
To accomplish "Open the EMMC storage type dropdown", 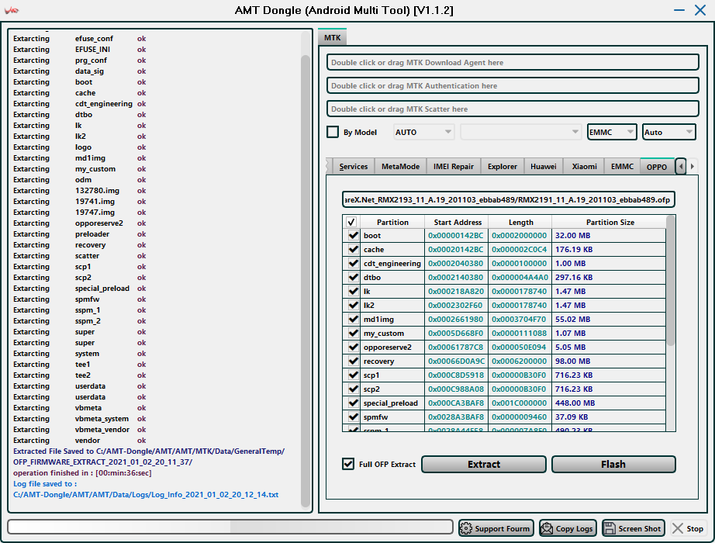I will coord(612,133).
